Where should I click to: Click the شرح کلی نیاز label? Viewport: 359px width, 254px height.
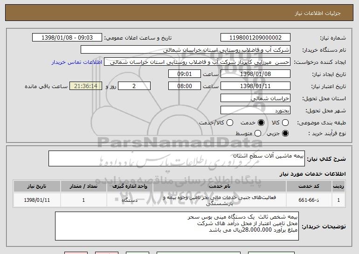coord(326,159)
